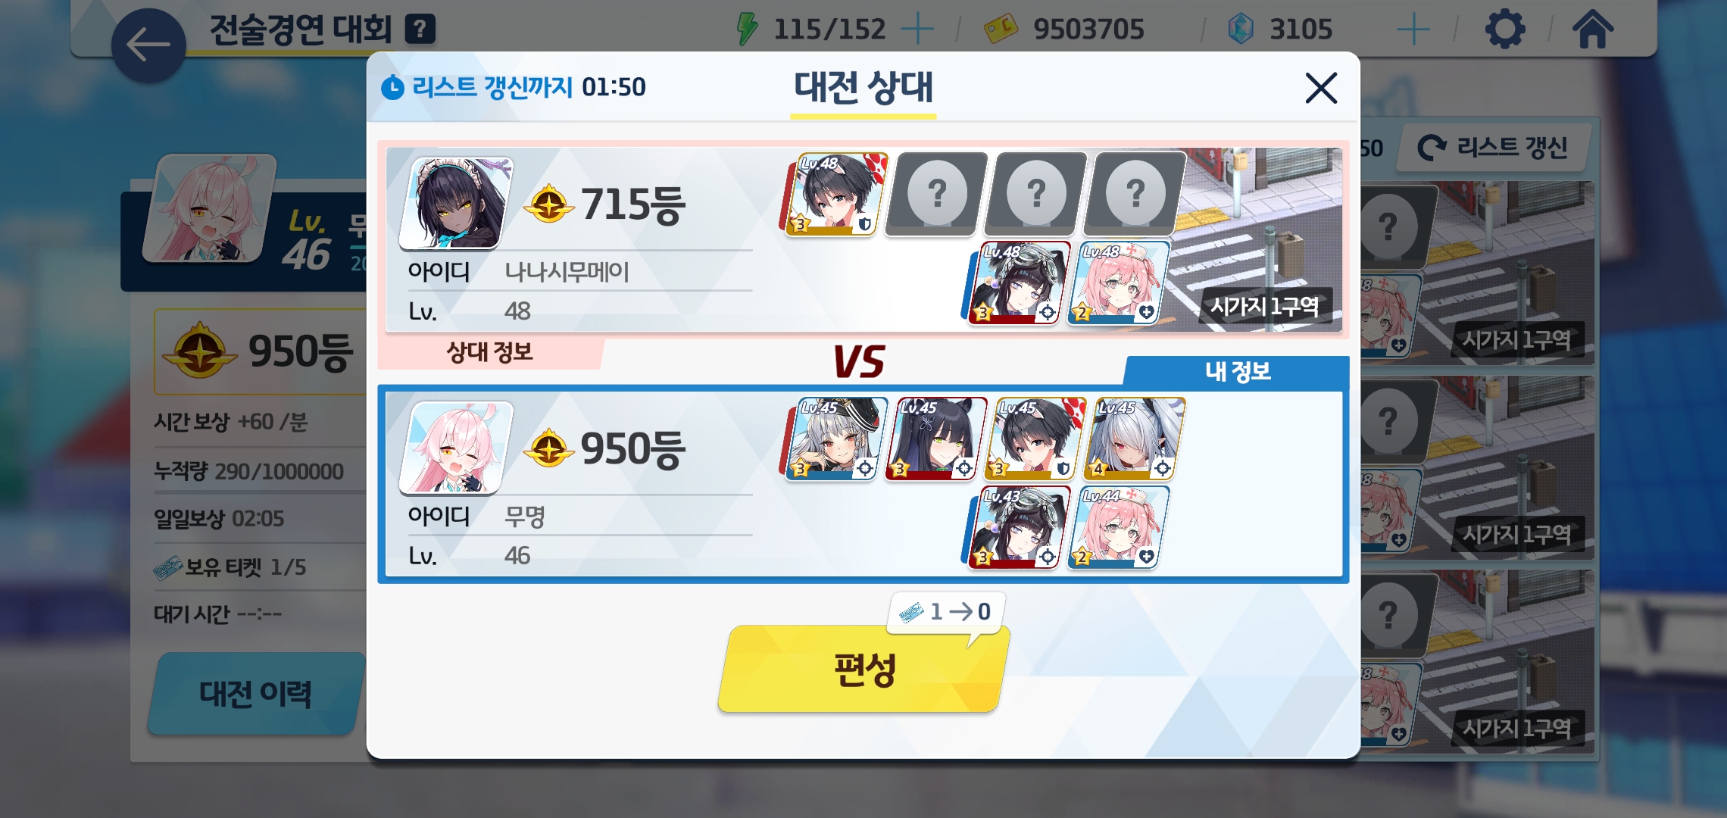Close the 대전 상대 popup
The width and height of the screenshot is (1727, 818).
(1321, 88)
